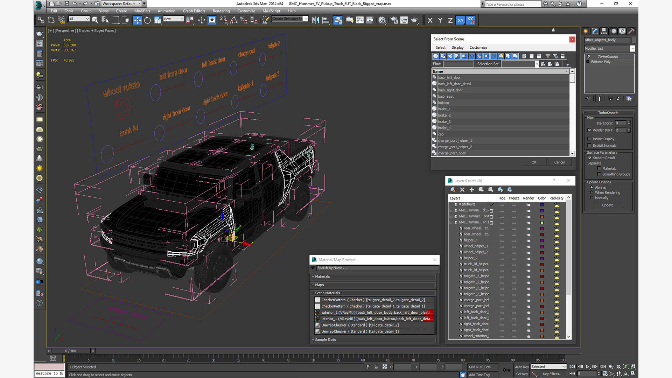Image resolution: width=672 pixels, height=378 pixels.
Task: Click the Align tool icon
Action: 326,20
